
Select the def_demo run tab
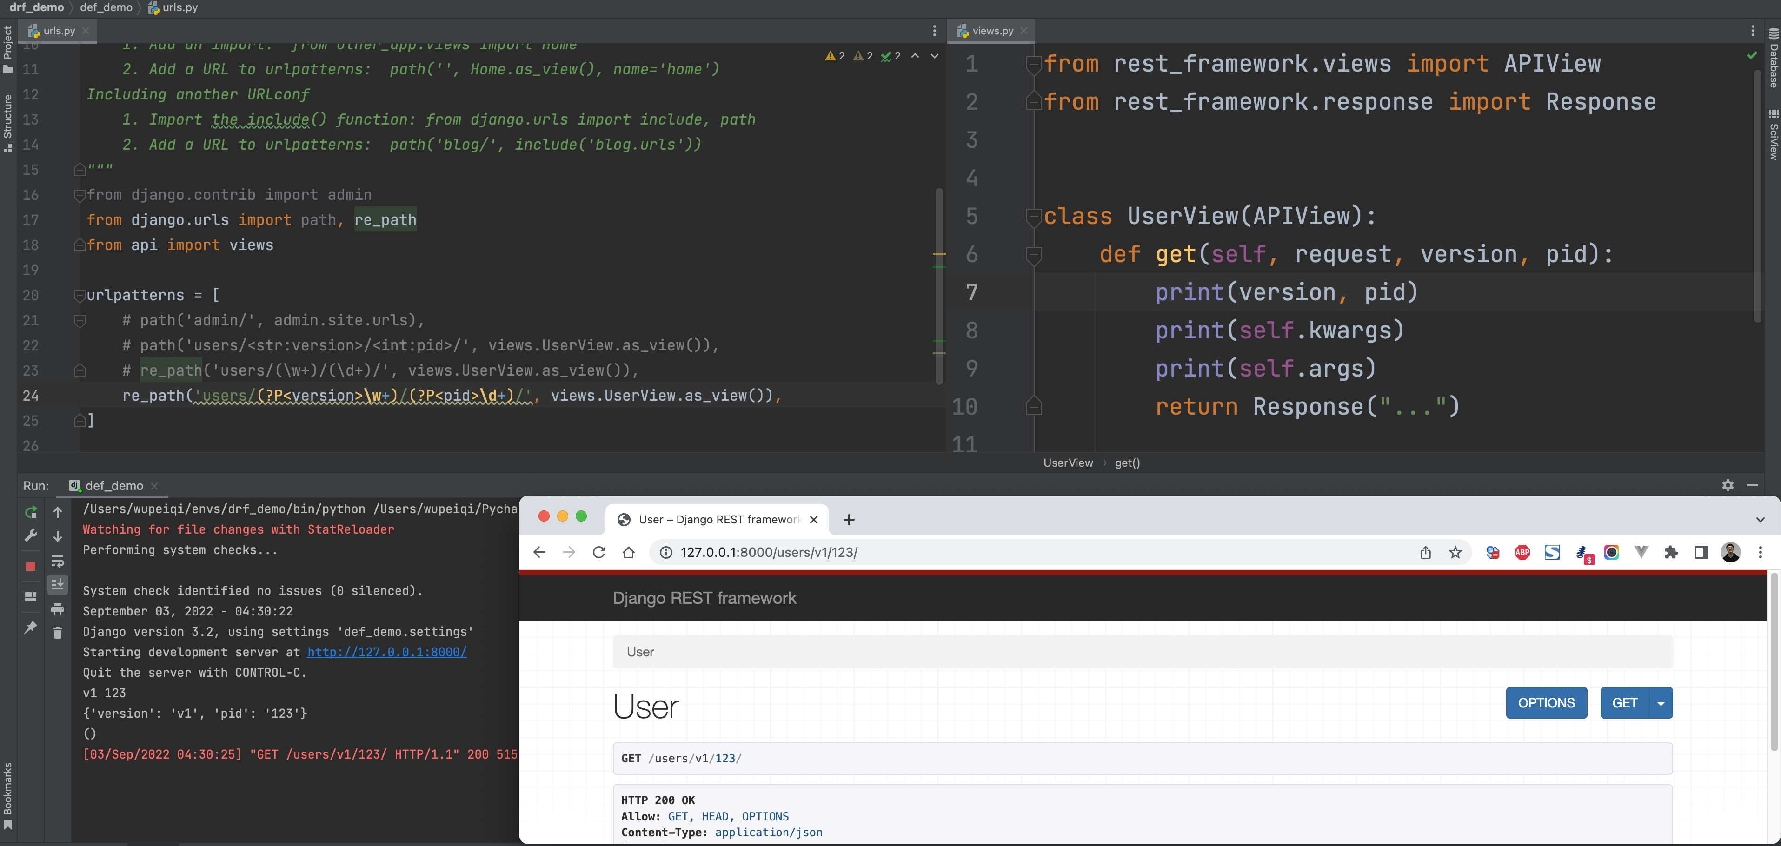pyautogui.click(x=113, y=485)
